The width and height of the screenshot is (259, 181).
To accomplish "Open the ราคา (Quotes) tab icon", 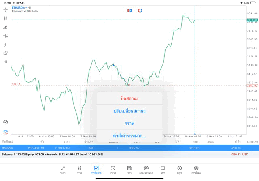I will click(63, 169).
